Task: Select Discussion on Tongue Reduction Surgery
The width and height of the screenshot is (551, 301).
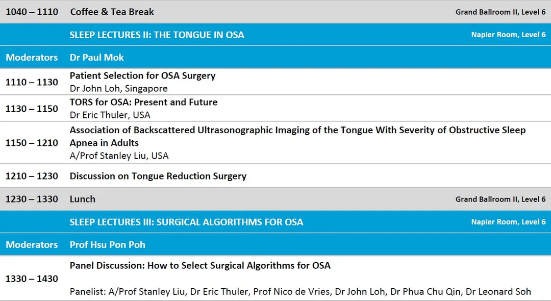Action: pos(158,176)
